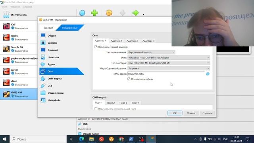
Task: Open PowerShell from the taskbar
Action: [131, 139]
